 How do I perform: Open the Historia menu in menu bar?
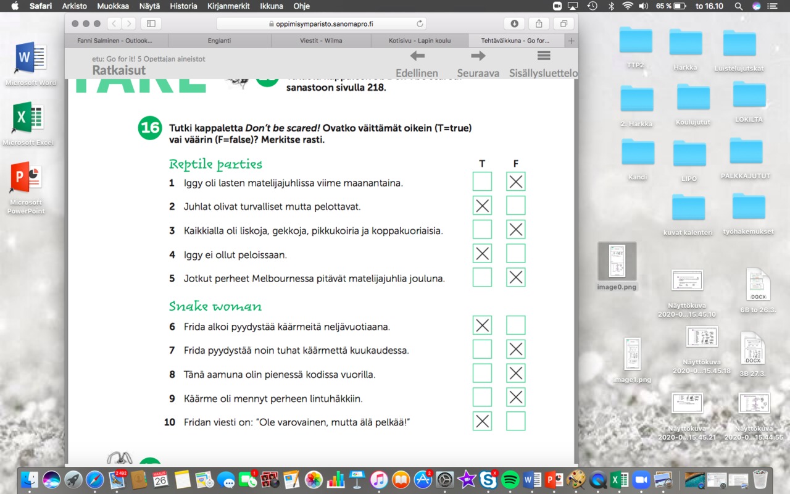pyautogui.click(x=183, y=6)
